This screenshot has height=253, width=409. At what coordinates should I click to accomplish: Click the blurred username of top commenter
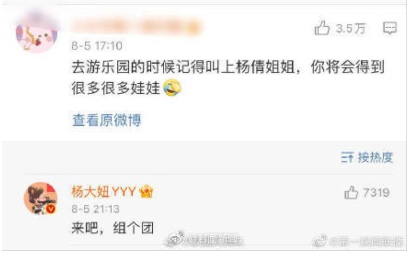pyautogui.click(x=136, y=27)
